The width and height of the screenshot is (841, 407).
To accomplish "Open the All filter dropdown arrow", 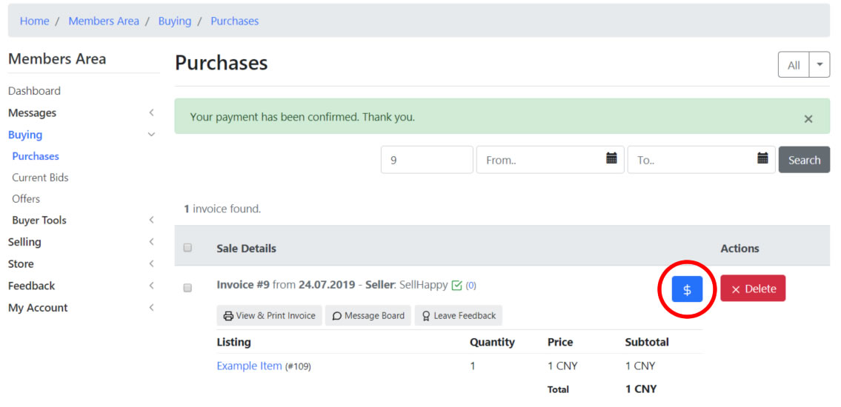I will 820,65.
